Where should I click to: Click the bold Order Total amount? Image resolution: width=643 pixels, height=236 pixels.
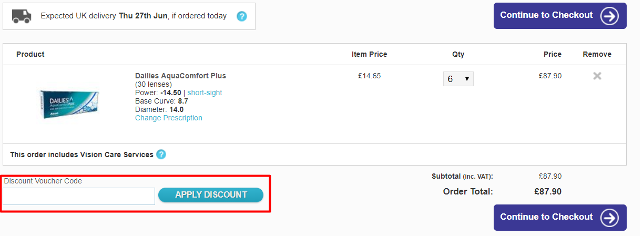click(547, 191)
